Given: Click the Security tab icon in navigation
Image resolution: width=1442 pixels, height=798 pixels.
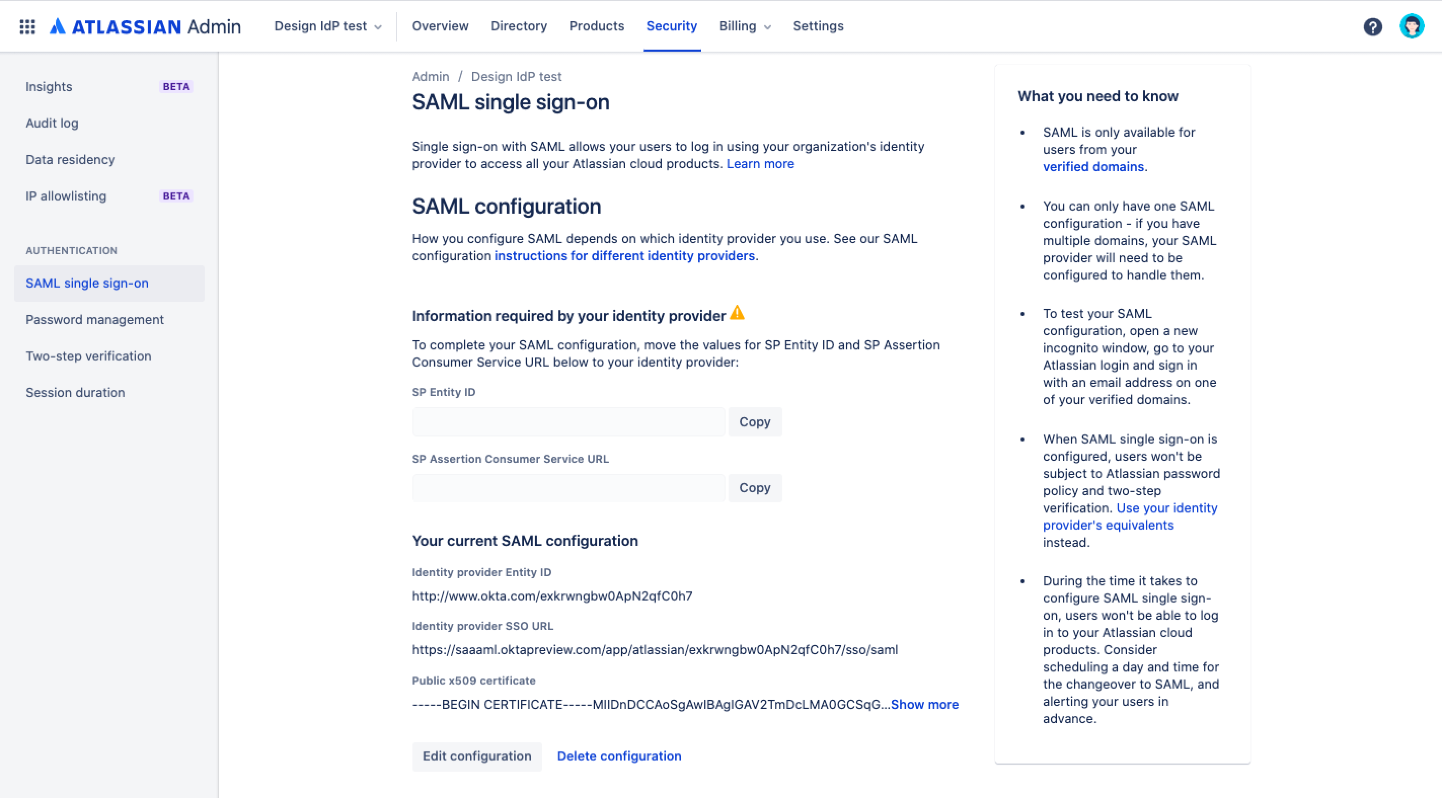Looking at the screenshot, I should tap(672, 25).
